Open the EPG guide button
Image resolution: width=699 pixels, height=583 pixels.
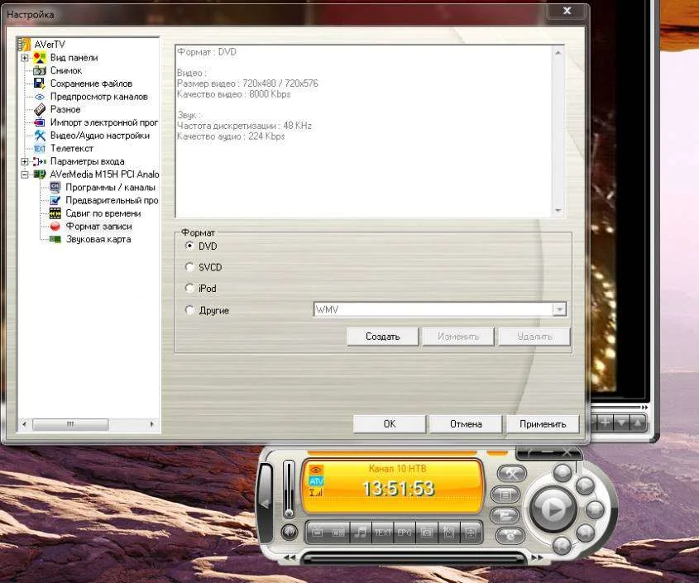point(405,532)
